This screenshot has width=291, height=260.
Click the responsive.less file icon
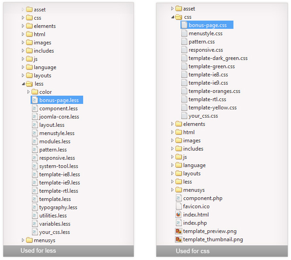pyautogui.click(x=35, y=158)
